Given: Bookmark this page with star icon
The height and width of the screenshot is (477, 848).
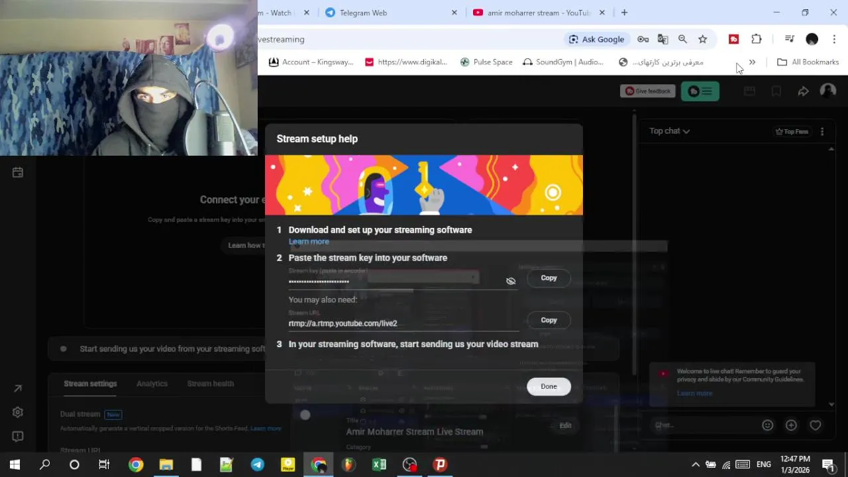Looking at the screenshot, I should [x=702, y=39].
